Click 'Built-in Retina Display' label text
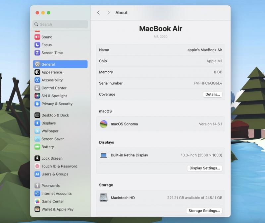 129,155
